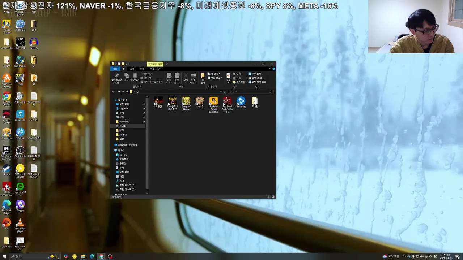Open the Songs of Silence shortcut
Viewport: 463px width, 260px height.
coord(186,104)
